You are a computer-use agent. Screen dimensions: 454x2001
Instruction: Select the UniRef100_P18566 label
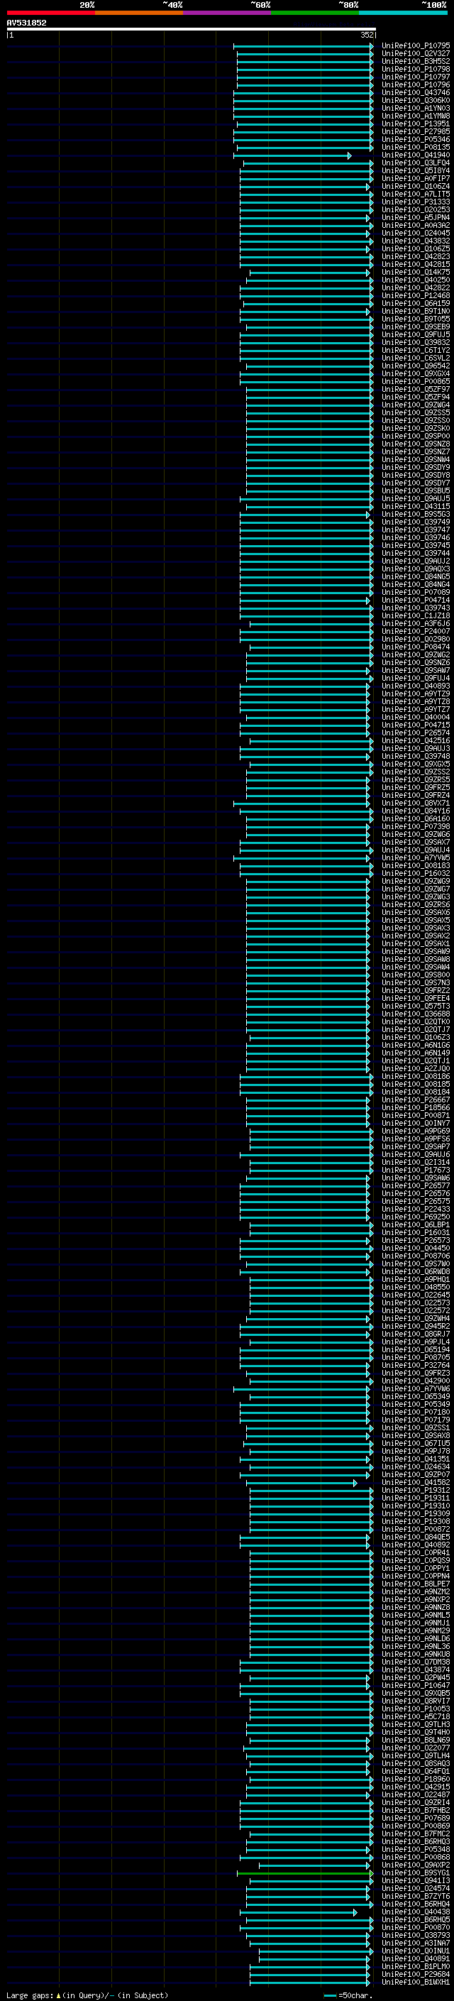[416, 1108]
